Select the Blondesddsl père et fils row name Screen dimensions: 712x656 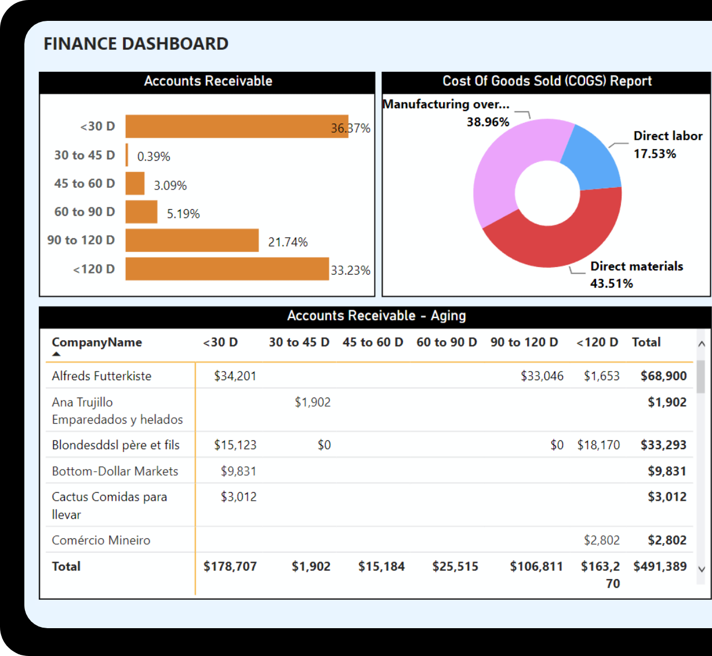(x=115, y=445)
